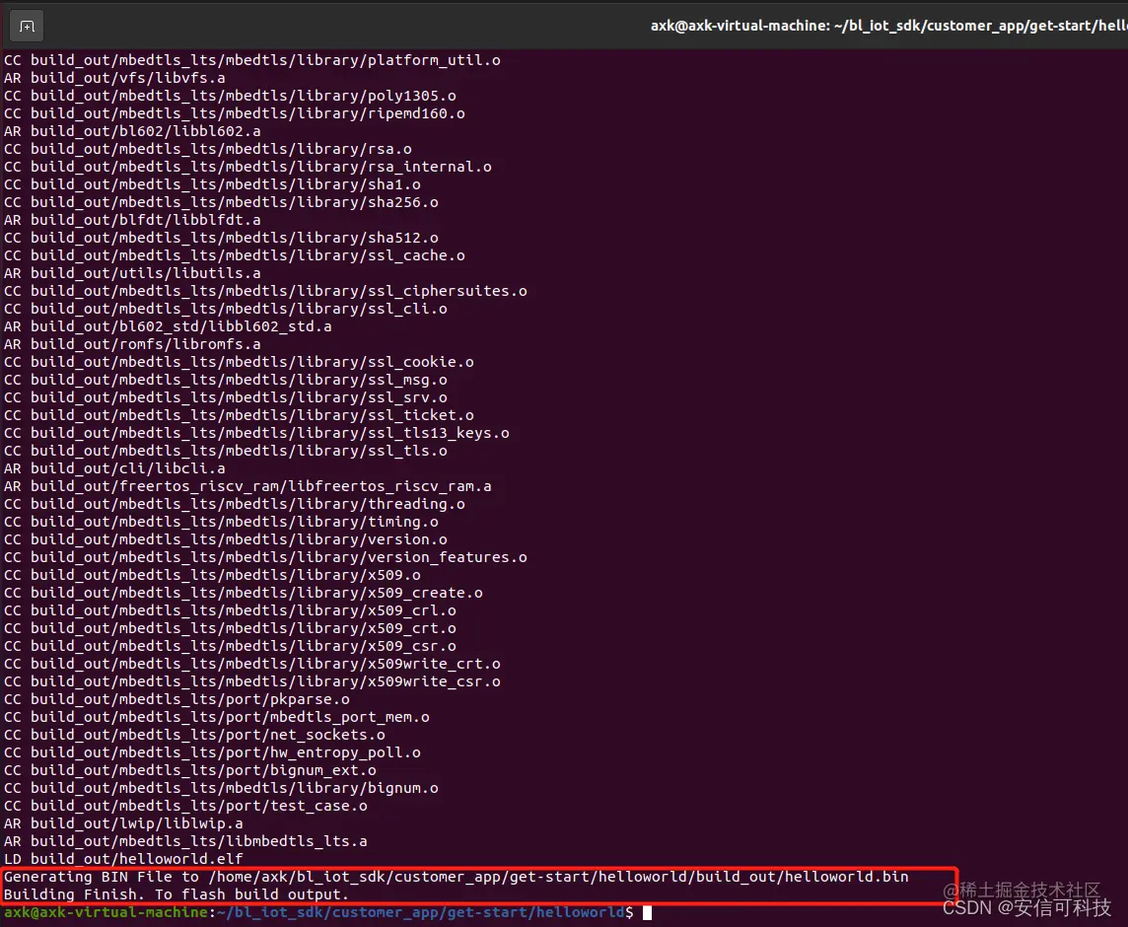
Task: Click the libfreertos_riscv_ram.a archive line
Action: coord(247,486)
